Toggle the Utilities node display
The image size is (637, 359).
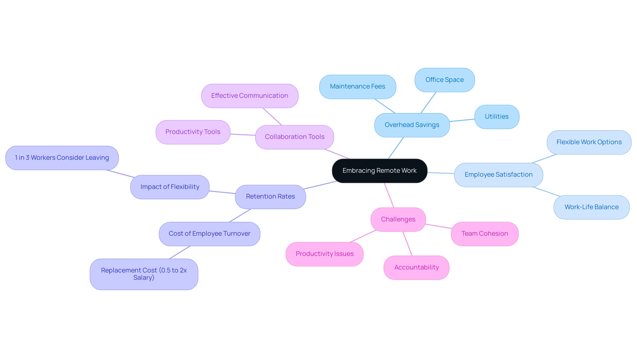[x=497, y=116]
